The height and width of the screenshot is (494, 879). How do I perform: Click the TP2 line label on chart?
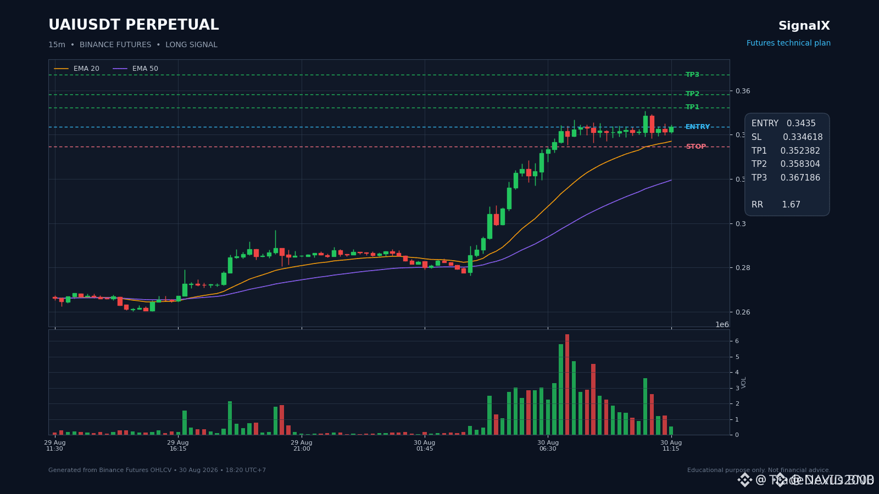(x=692, y=94)
